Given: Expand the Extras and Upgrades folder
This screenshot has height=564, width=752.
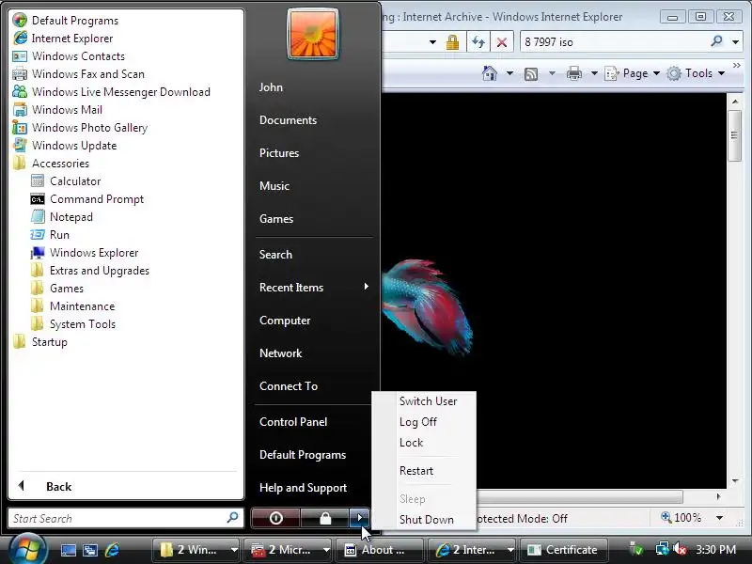Looking at the screenshot, I should (x=90, y=271).
